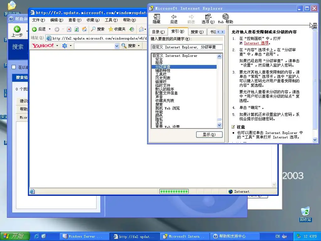Click the shortcut icon beside Internet 选项 link
This screenshot has width=321, height=241.
click(241, 43)
